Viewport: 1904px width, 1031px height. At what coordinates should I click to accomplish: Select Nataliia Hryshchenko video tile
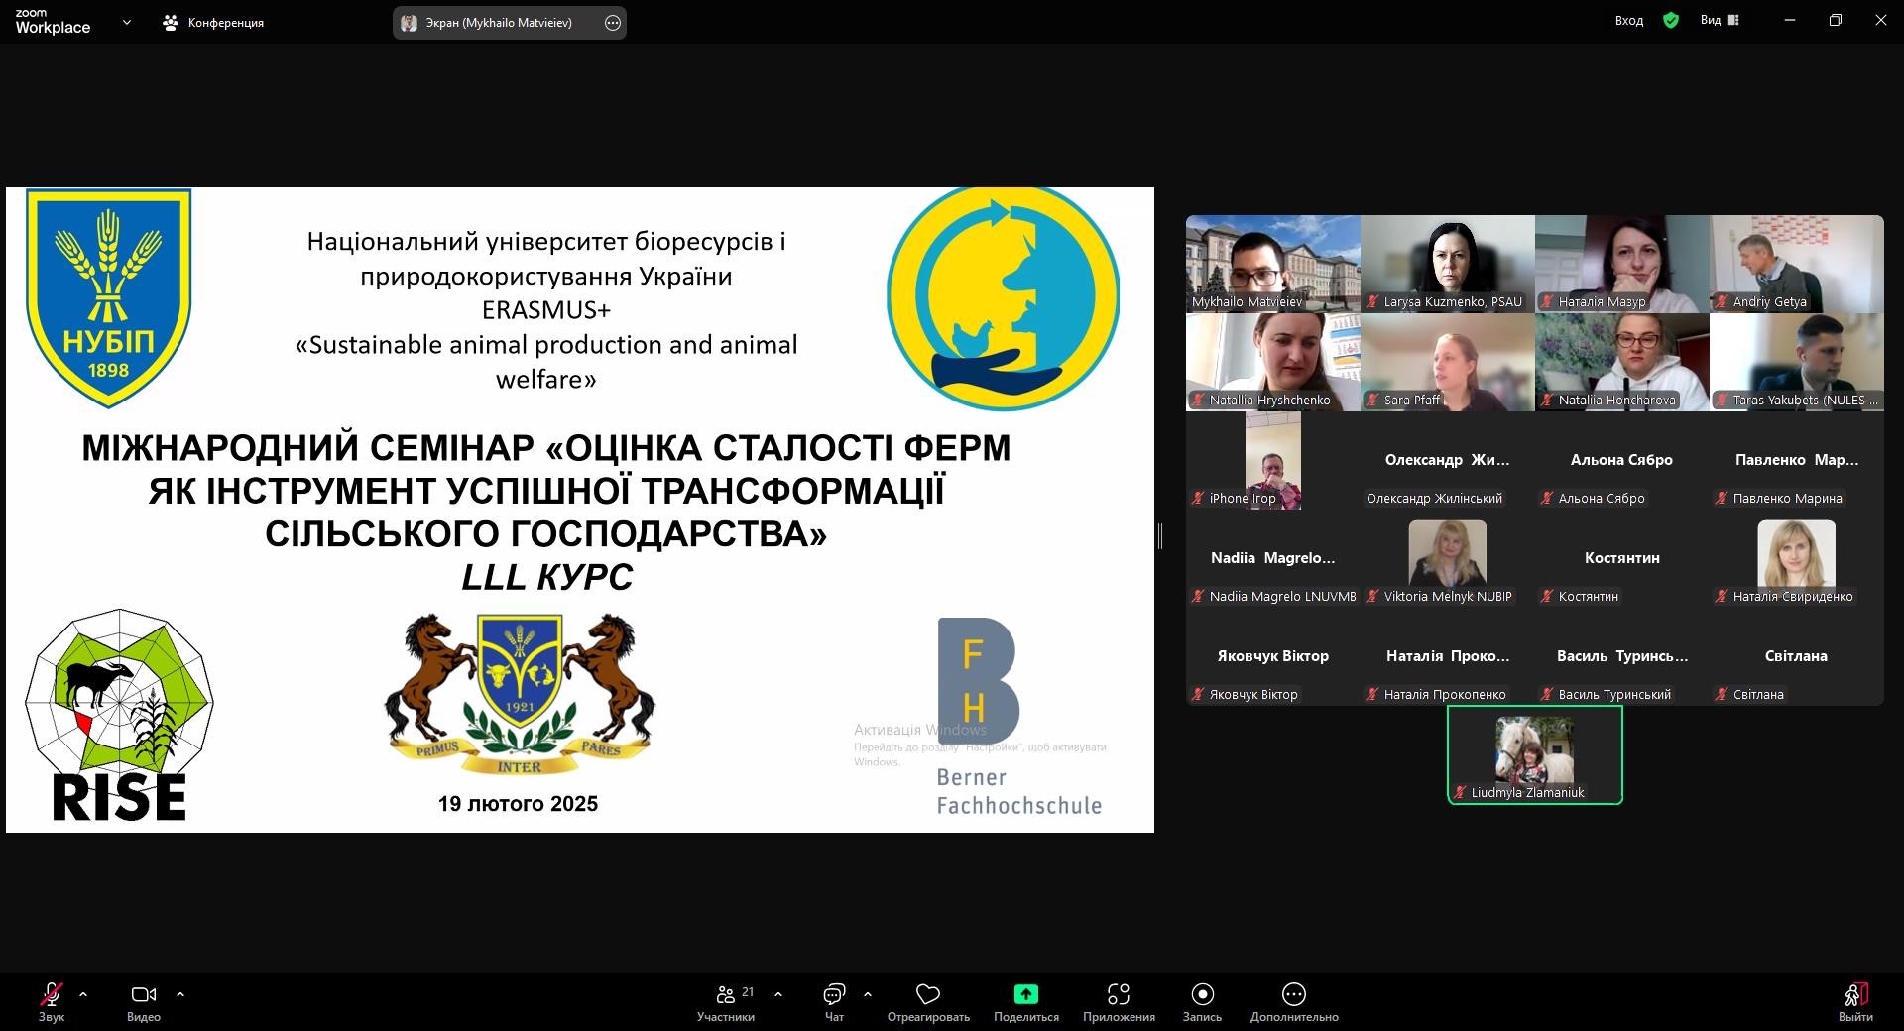tap(1273, 362)
